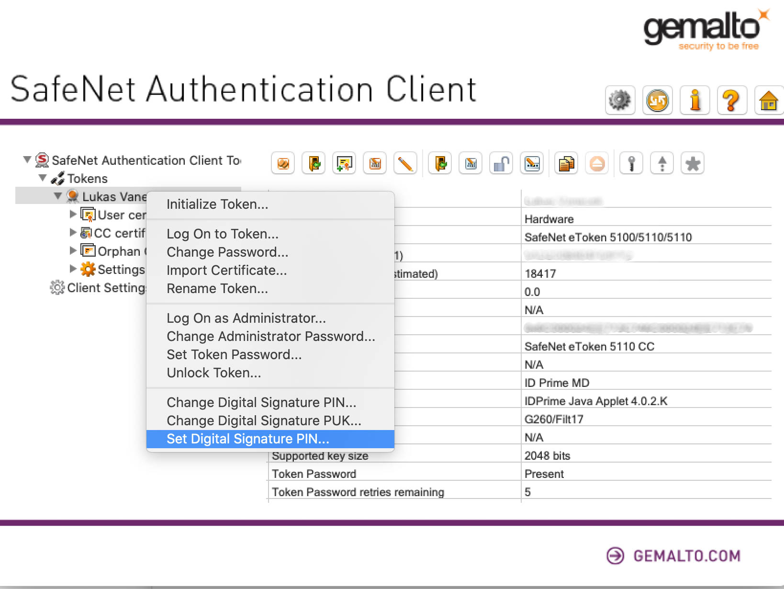Click Import Certificate toolbar icon
Screen dimensions: 784x589
[344, 164]
